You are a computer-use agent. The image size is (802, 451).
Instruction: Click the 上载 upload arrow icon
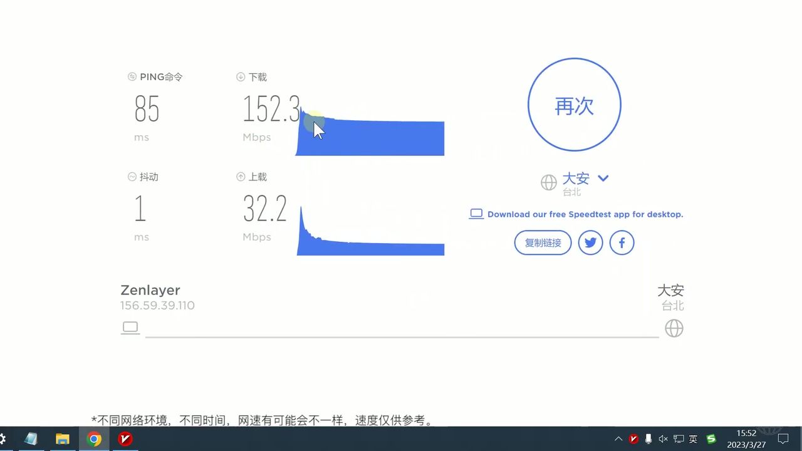[x=241, y=177]
